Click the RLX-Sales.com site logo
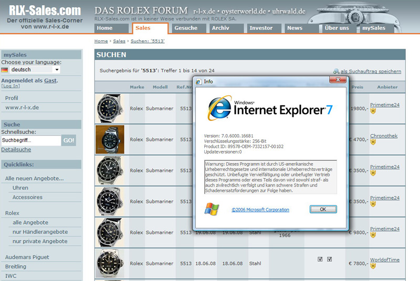Screen dimensions: 420x281 (45, 10)
